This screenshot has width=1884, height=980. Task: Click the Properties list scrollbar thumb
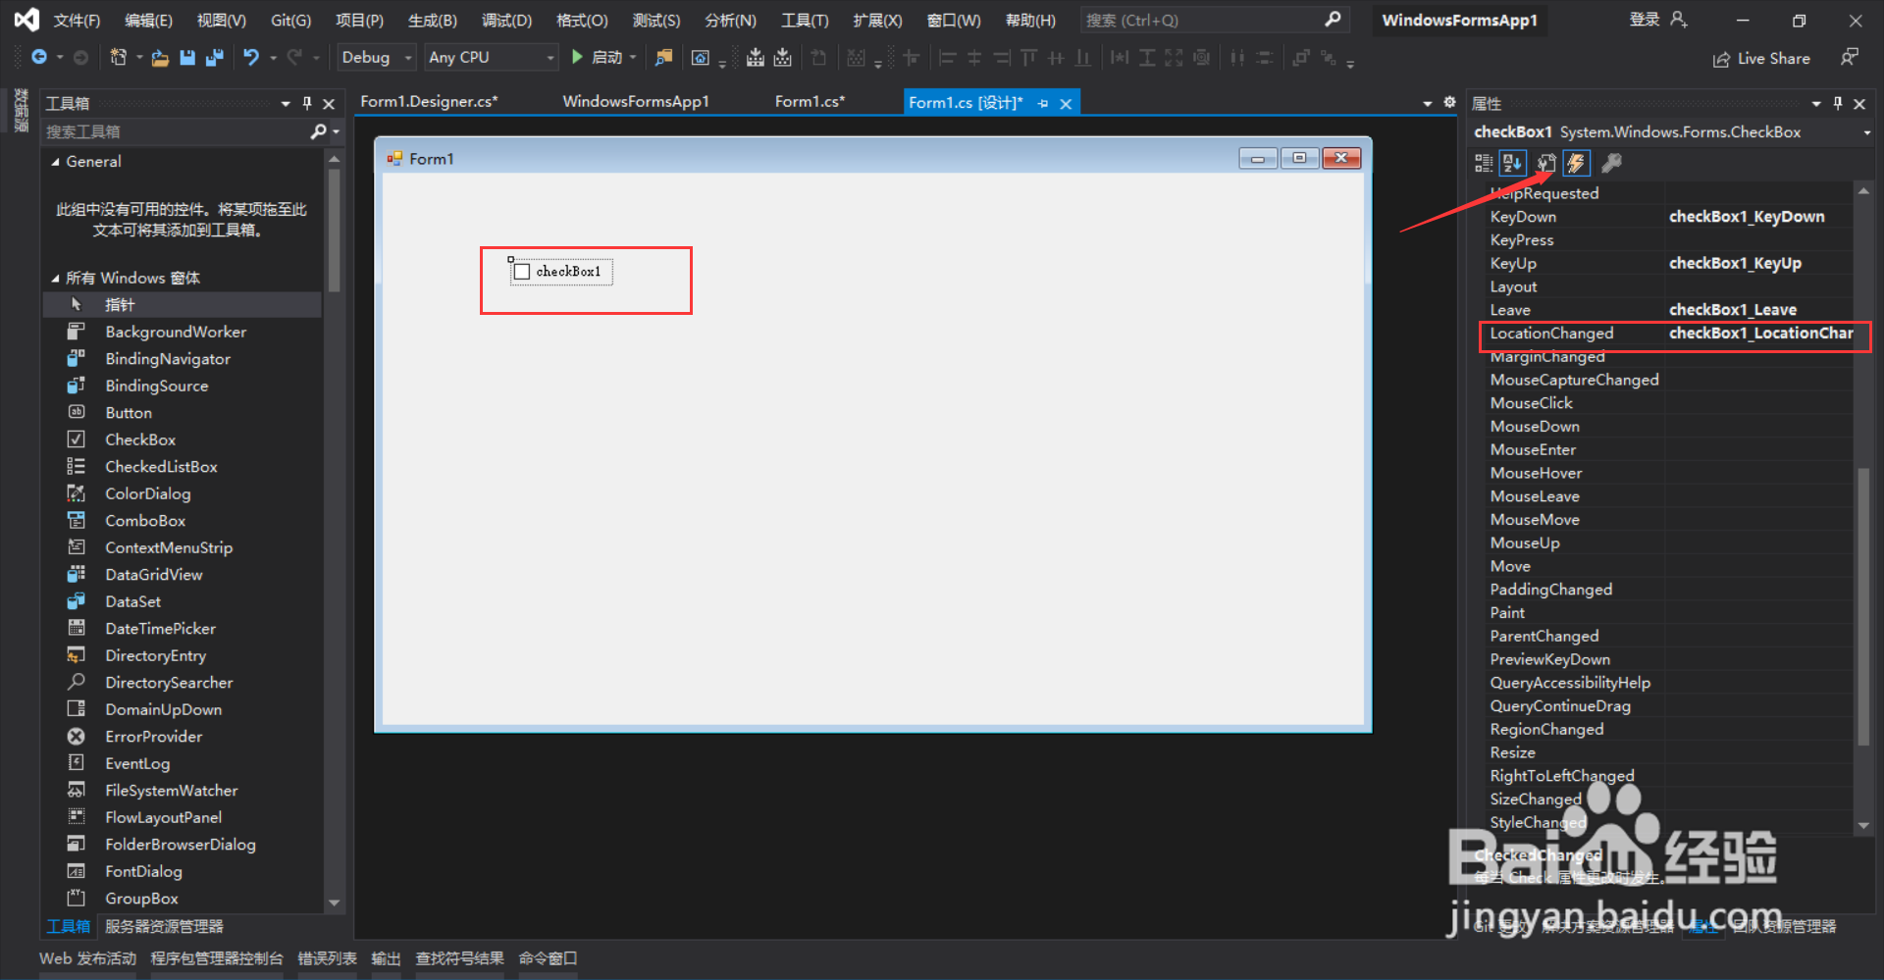[1863, 608]
